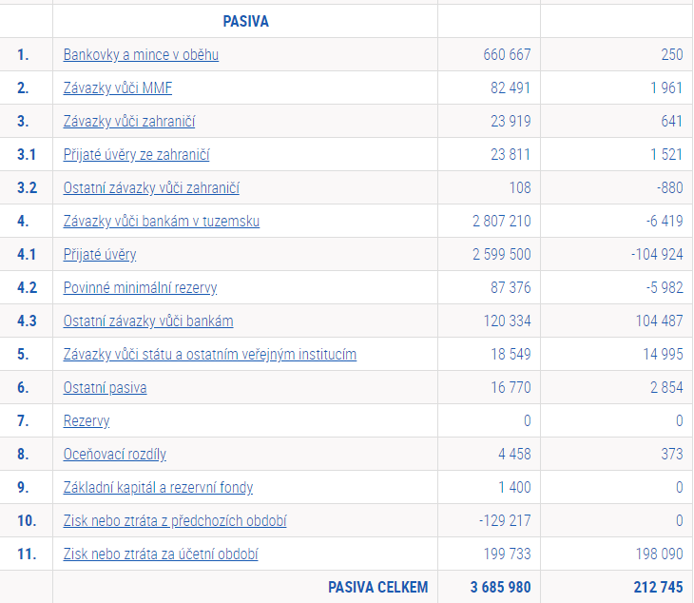Click row number 3.1
The height and width of the screenshot is (603, 694).
pyautogui.click(x=27, y=154)
